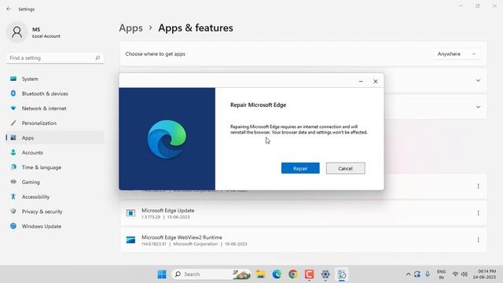
Task: Open the red Camtasia taskbar icon
Action: coord(309,274)
